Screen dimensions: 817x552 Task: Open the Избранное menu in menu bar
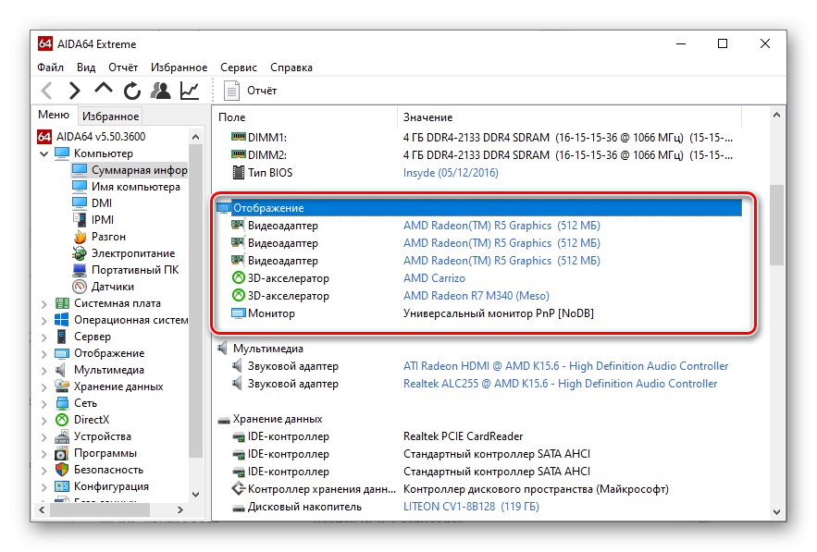(179, 67)
